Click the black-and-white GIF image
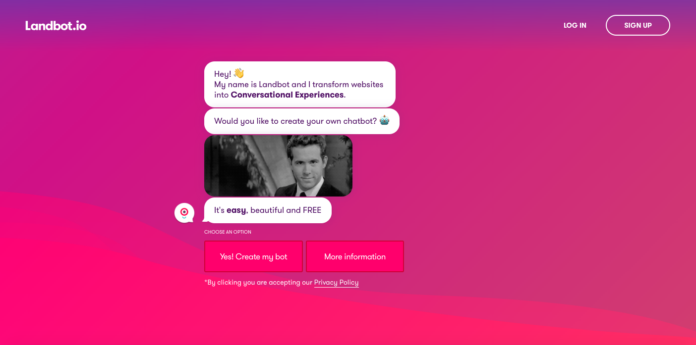 pos(278,166)
